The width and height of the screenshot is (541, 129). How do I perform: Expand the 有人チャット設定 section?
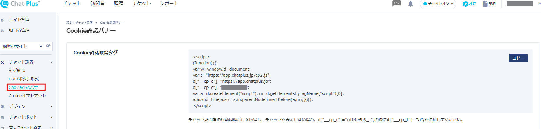tap(52, 127)
